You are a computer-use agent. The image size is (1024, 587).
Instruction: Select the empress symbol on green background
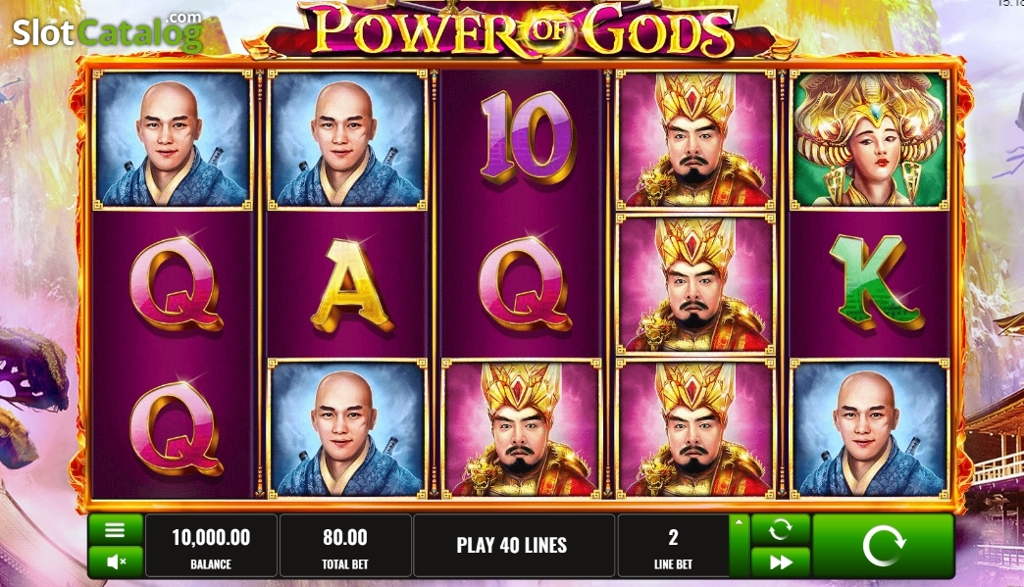pos(869,139)
